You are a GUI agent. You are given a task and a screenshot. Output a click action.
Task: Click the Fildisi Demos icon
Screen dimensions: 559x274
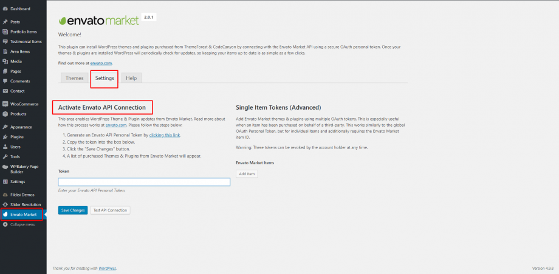(5, 195)
